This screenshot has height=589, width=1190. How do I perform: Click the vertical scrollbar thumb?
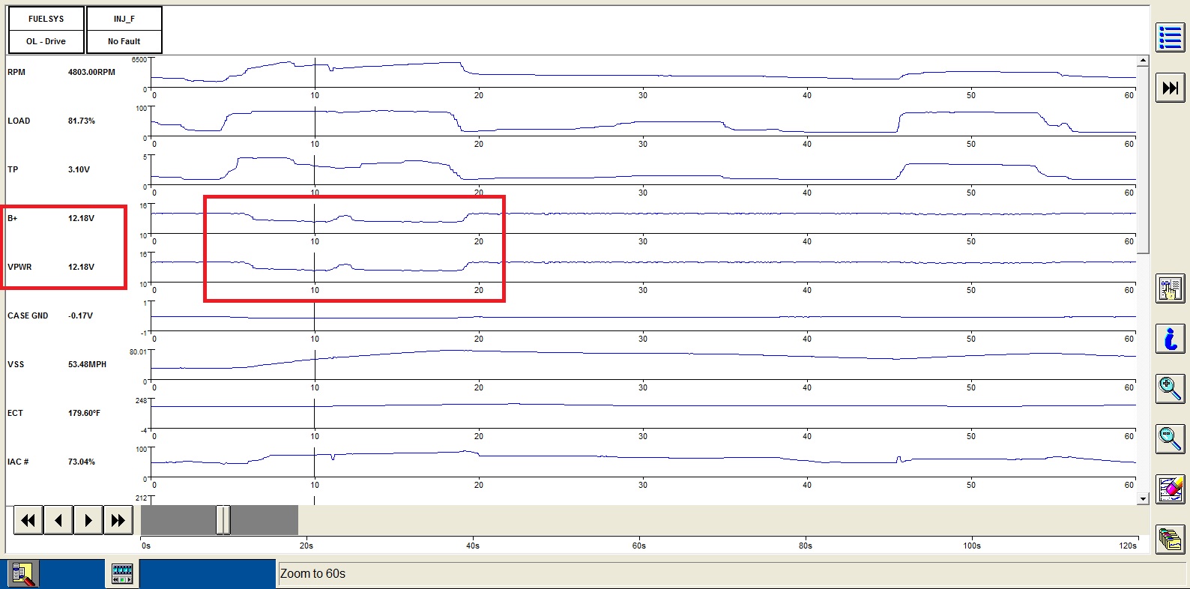(x=1143, y=160)
